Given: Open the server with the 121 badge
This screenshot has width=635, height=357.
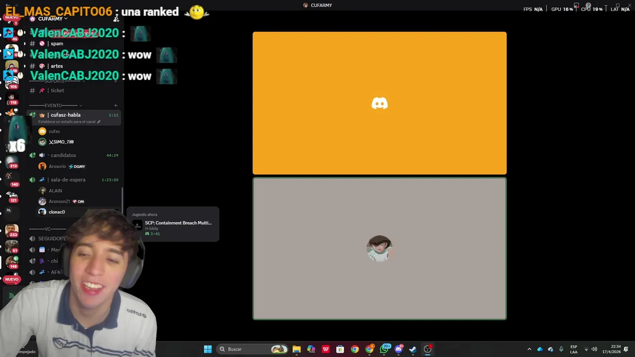Looking at the screenshot, I should [12, 196].
